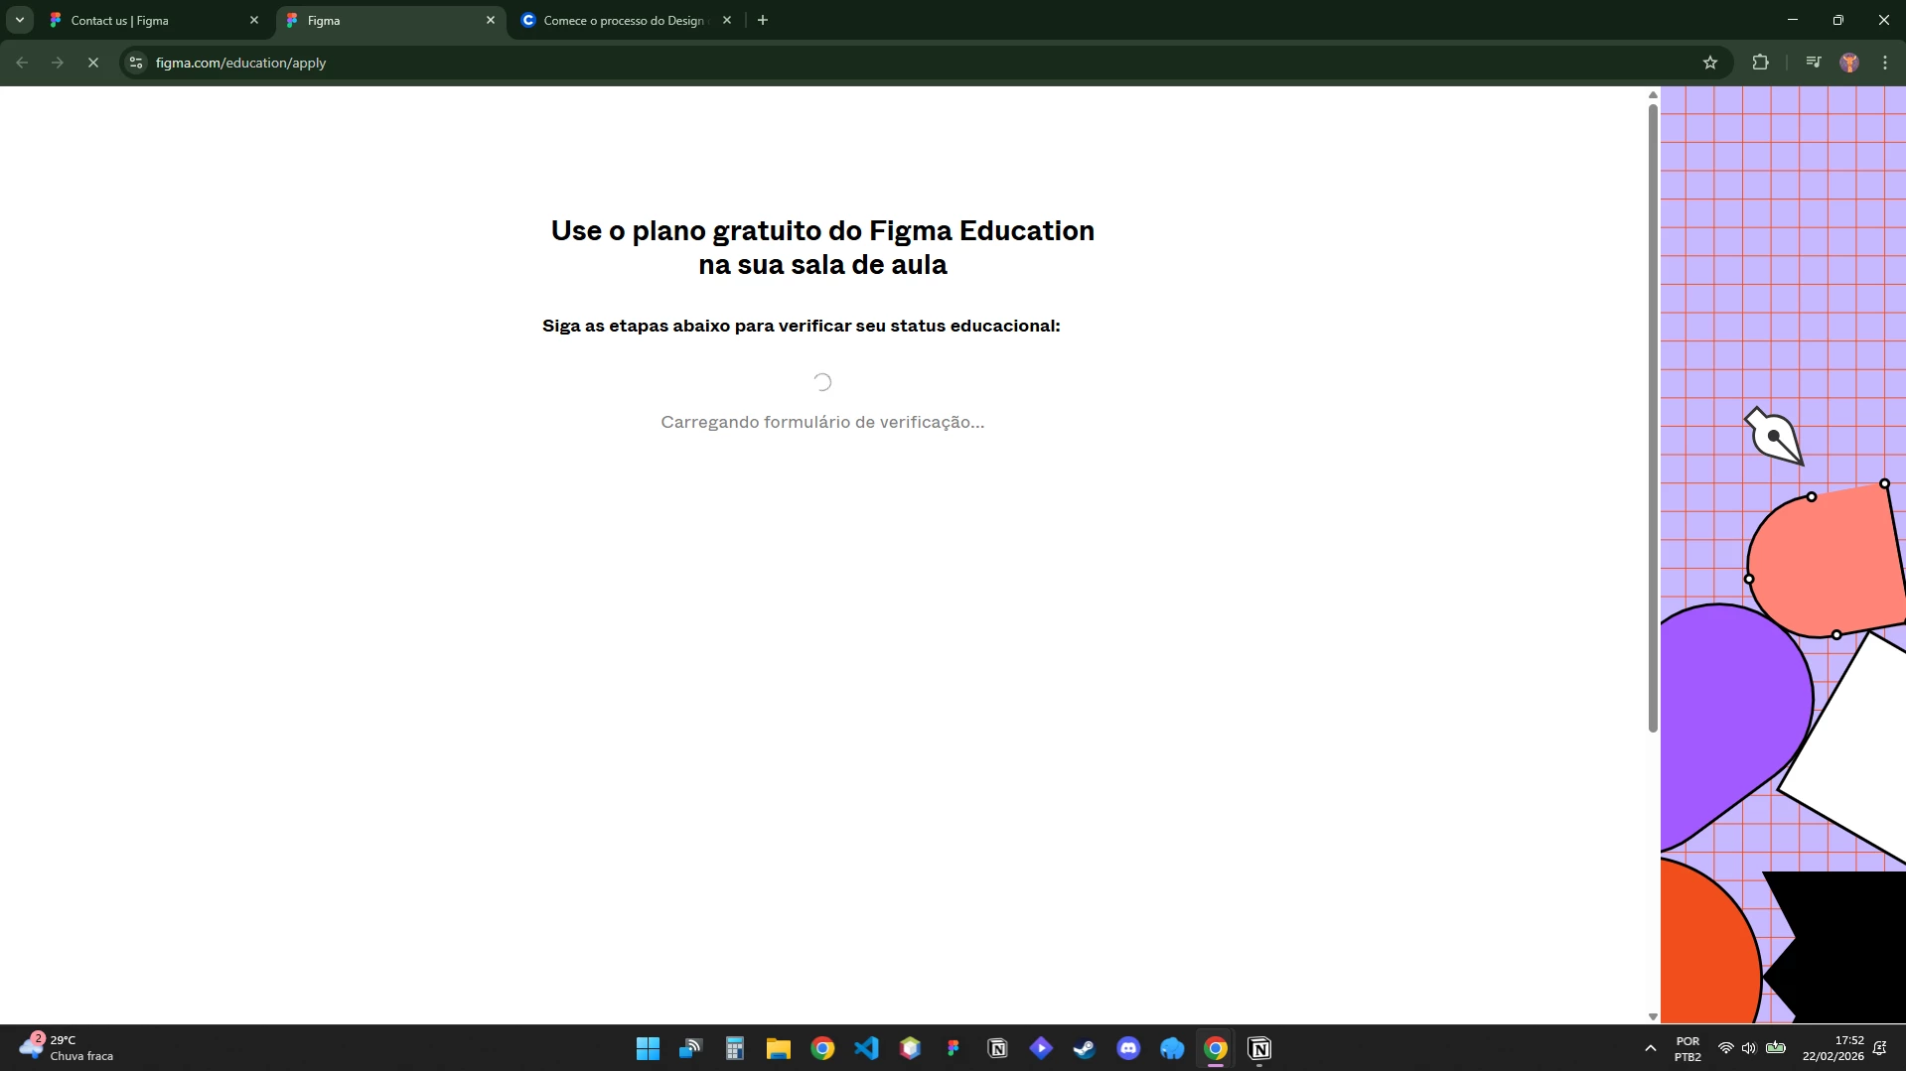The height and width of the screenshot is (1071, 1906).
Task: Open the Chrome profile avatar
Action: tap(1849, 63)
